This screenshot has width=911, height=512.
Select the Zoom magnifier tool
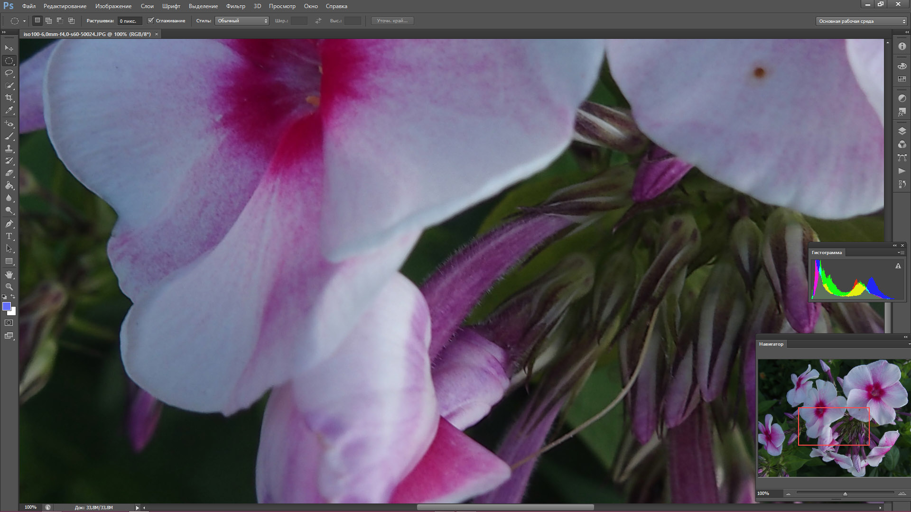pyautogui.click(x=9, y=287)
